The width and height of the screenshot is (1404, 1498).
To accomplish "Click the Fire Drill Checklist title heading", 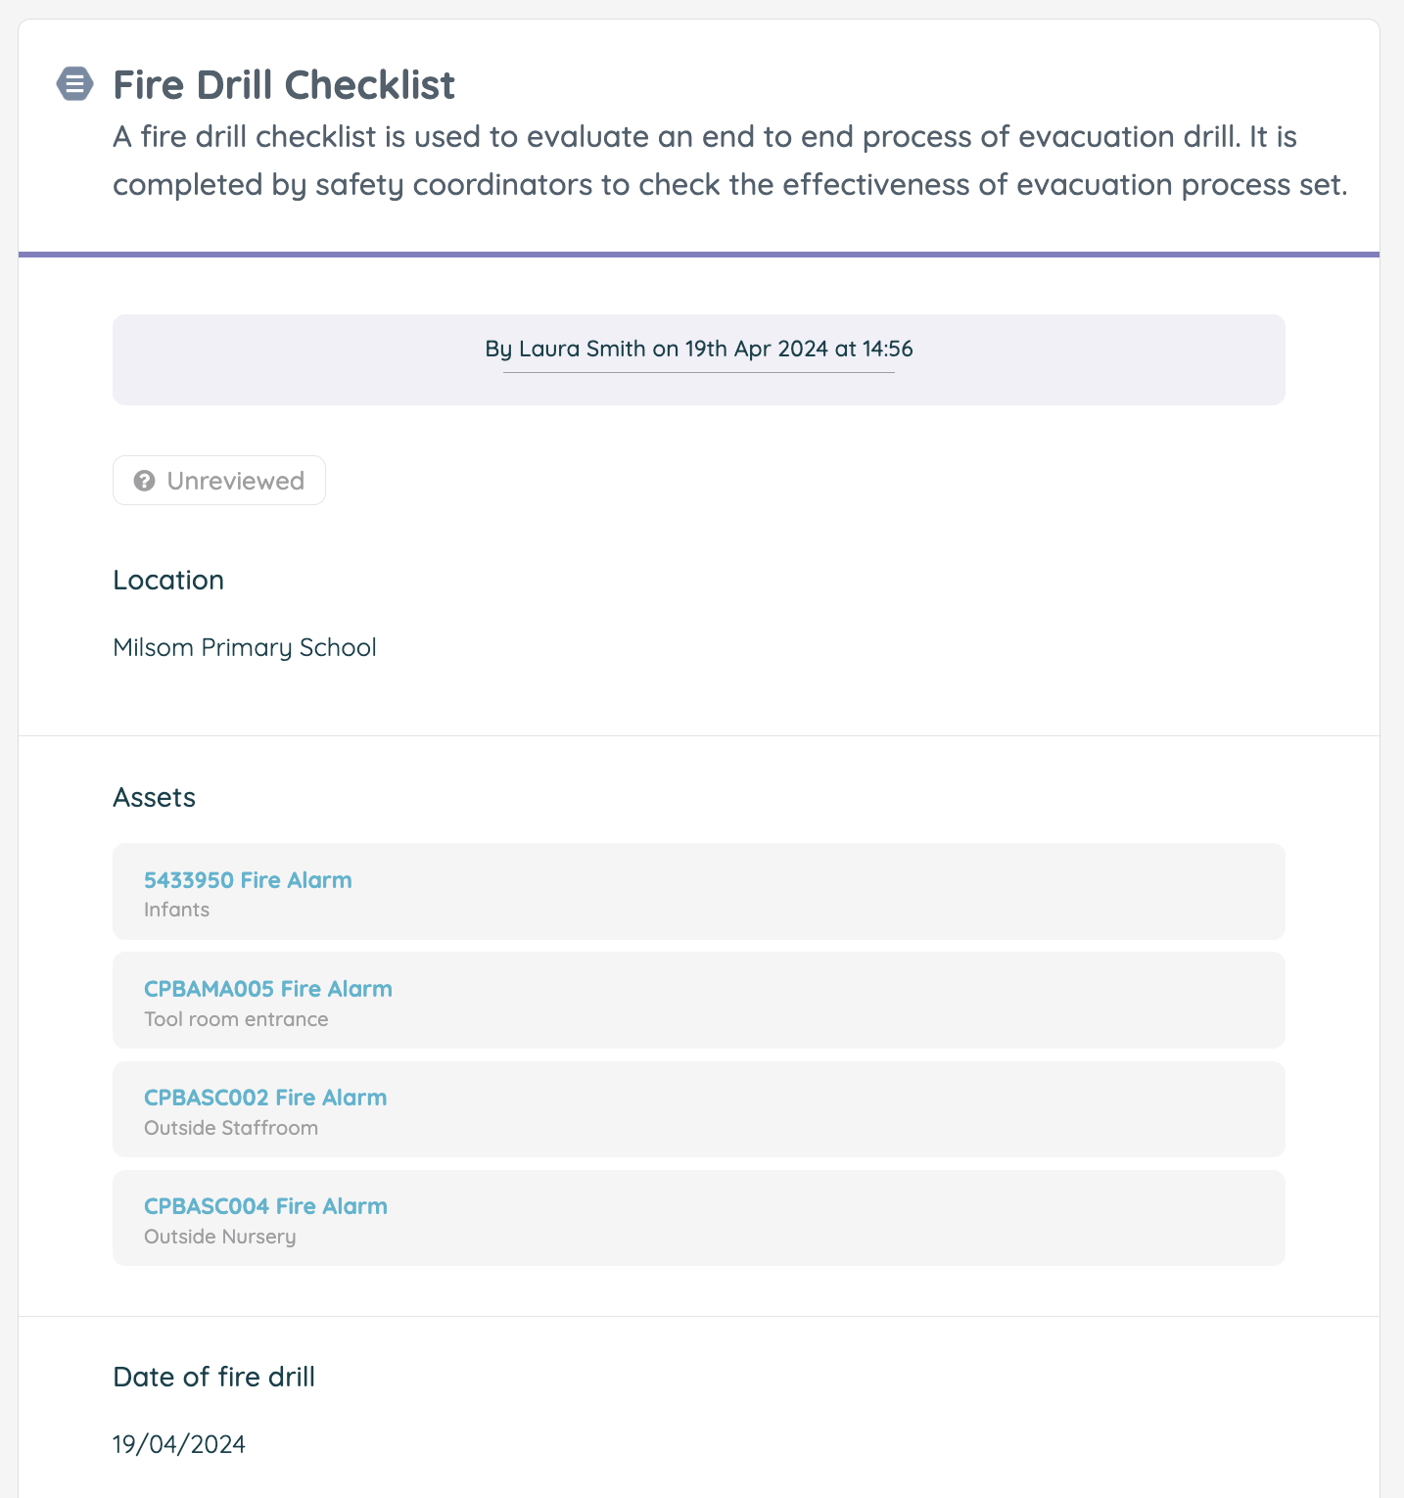I will click(284, 85).
